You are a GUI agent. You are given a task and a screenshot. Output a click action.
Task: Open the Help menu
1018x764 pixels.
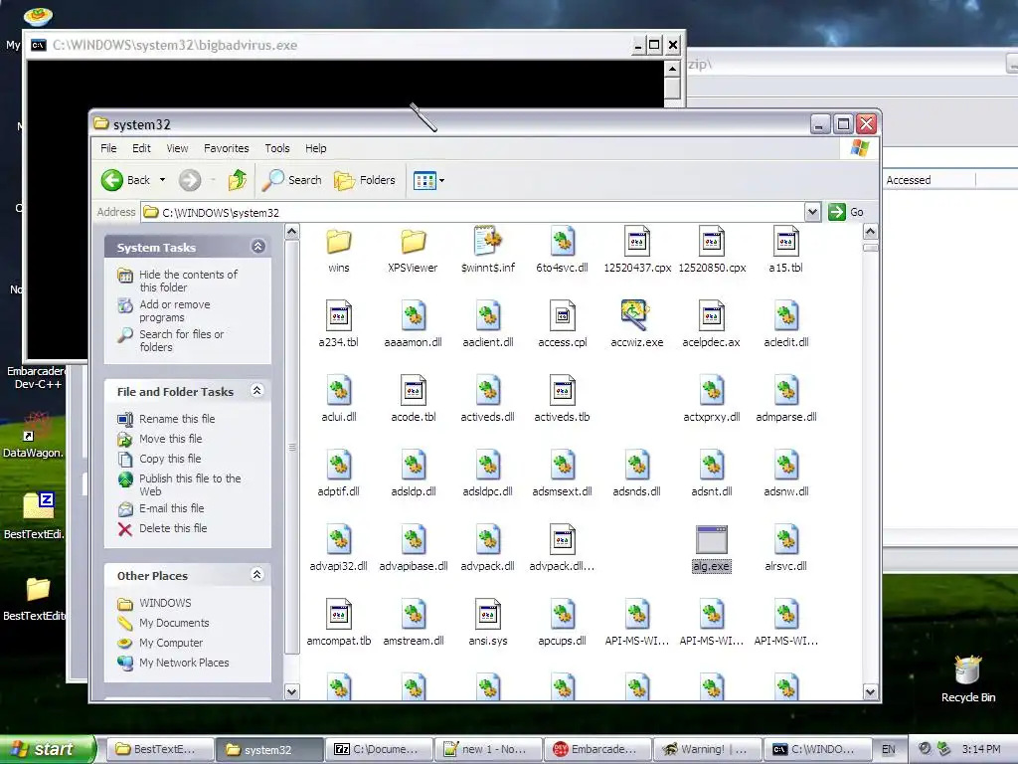[x=315, y=148]
